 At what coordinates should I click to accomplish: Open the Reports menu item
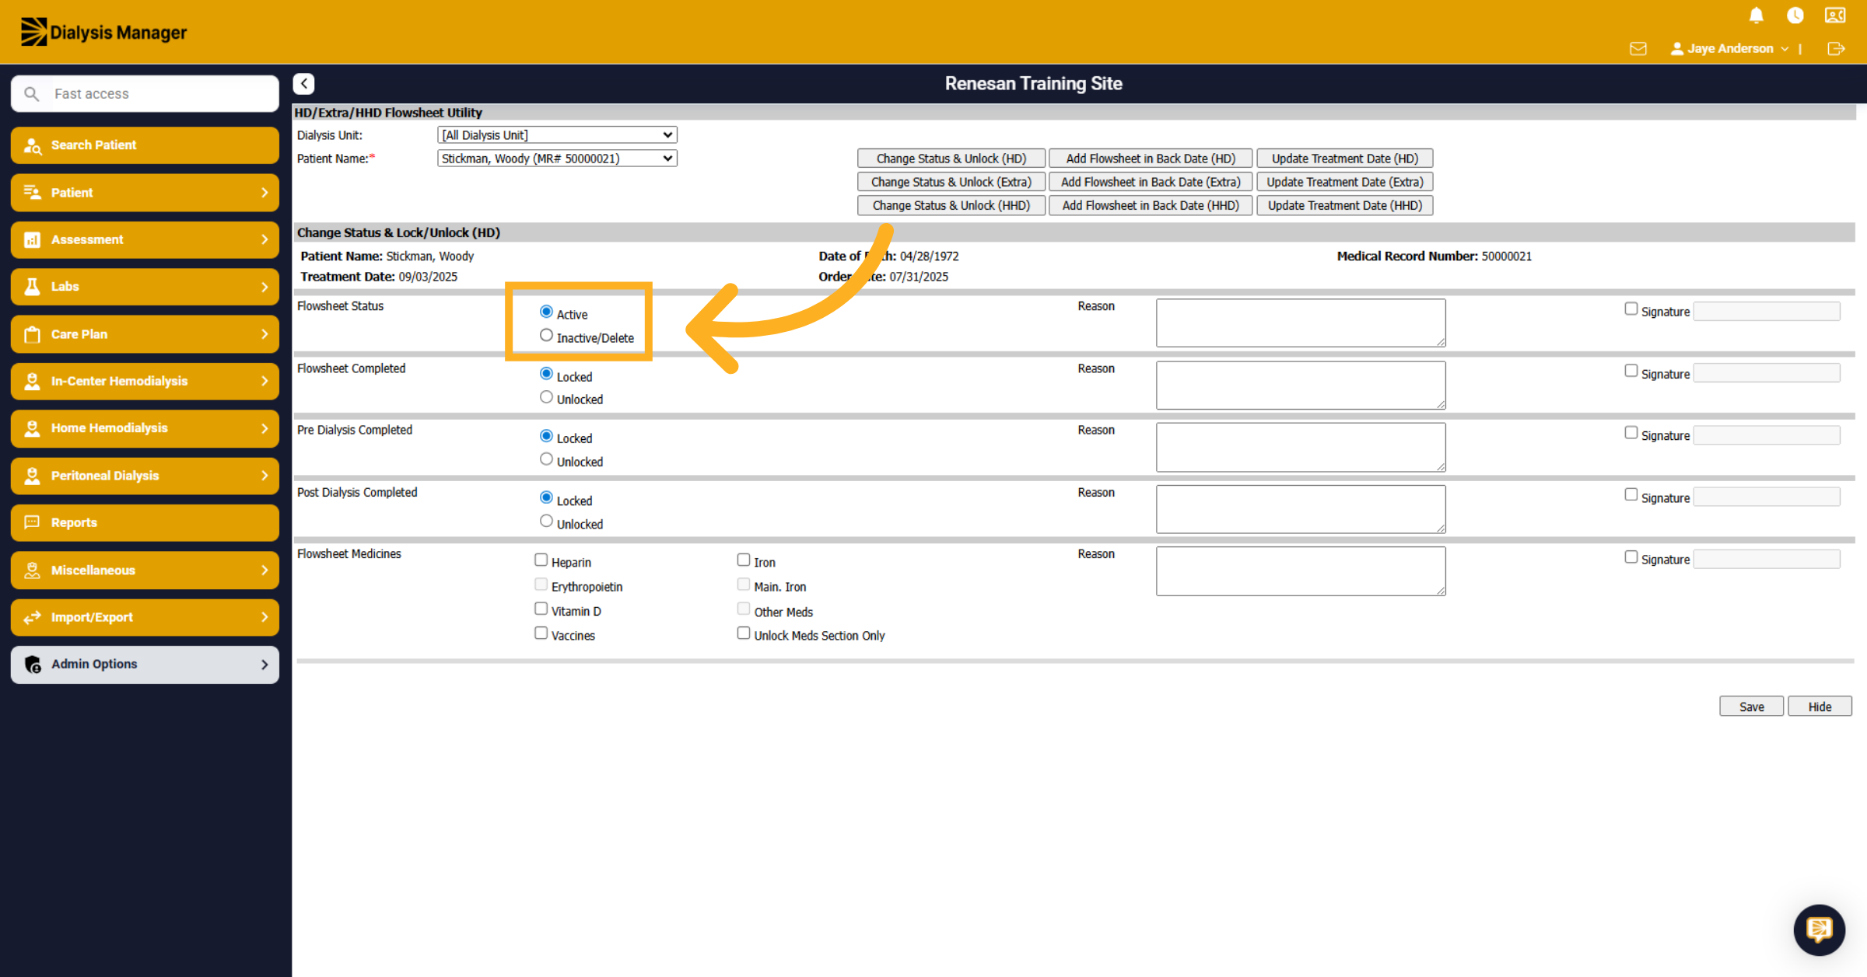click(145, 523)
